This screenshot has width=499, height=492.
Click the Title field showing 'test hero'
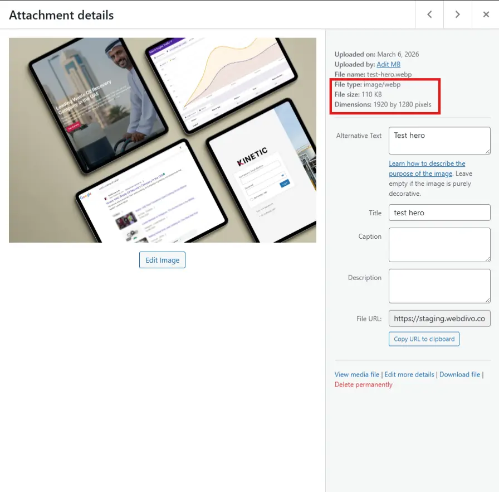439,213
